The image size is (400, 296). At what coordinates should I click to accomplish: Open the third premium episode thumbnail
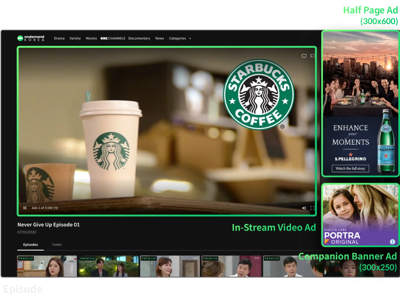coord(170,266)
